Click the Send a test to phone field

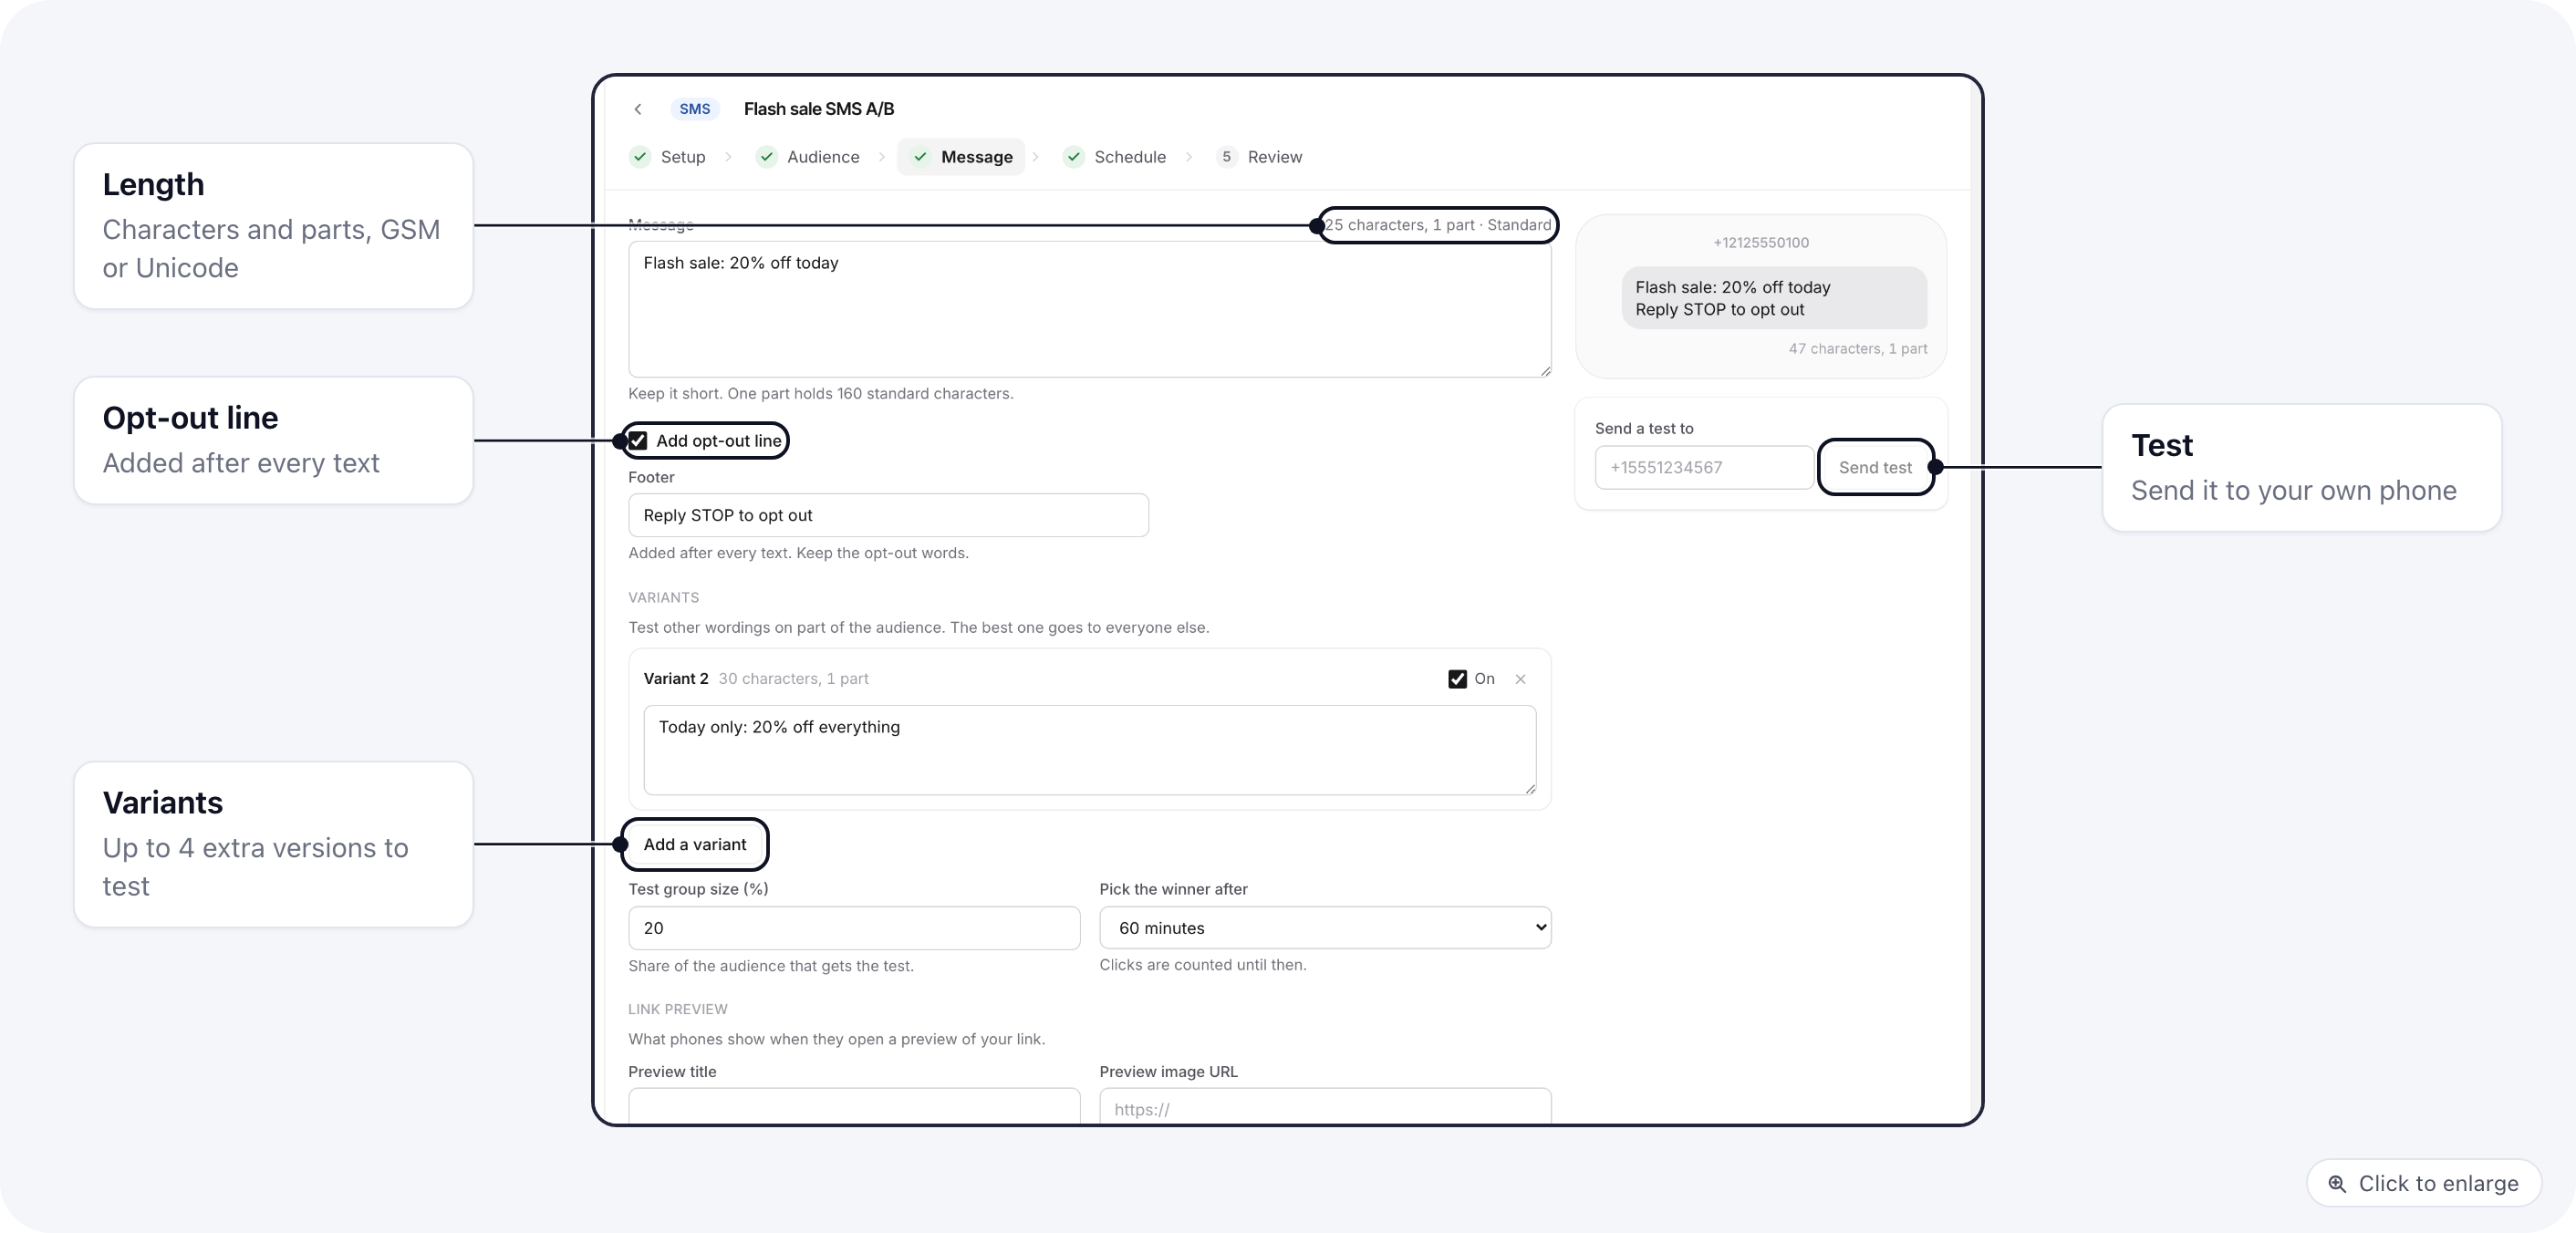(x=1704, y=468)
